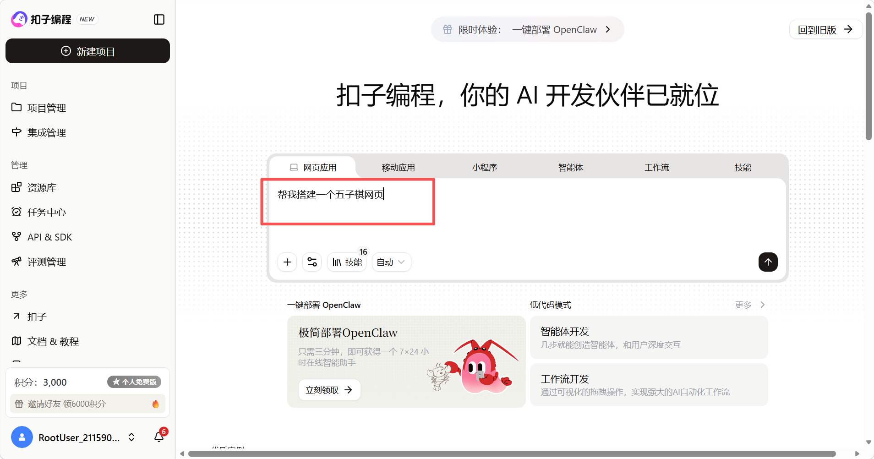Click the 个人免费版 badge
Screen dimensions: 874x459
point(134,382)
